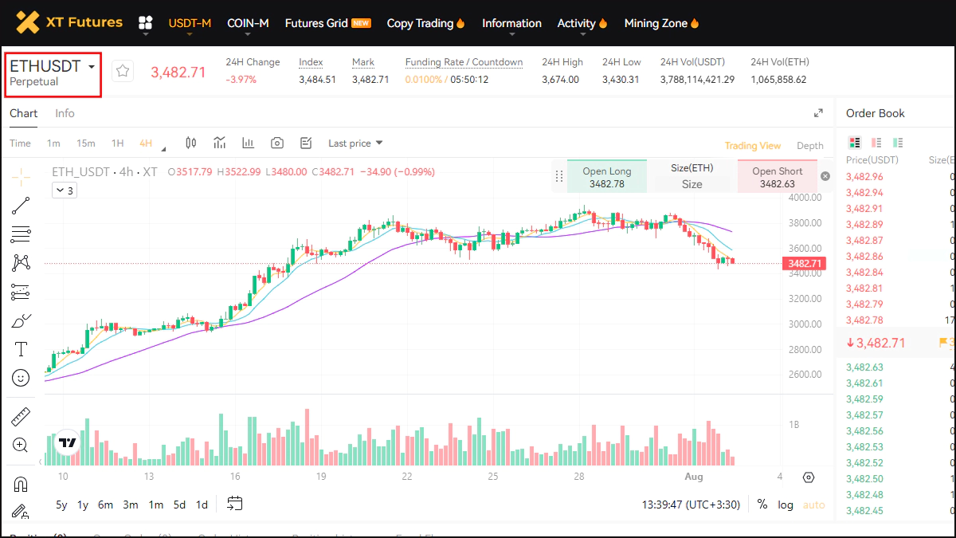Viewport: 956px width, 538px height.
Task: Expand the indicator legend showing 3
Action: coord(64,190)
